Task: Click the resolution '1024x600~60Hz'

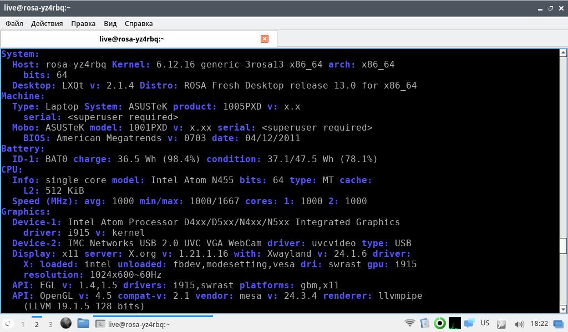Action: (126, 274)
